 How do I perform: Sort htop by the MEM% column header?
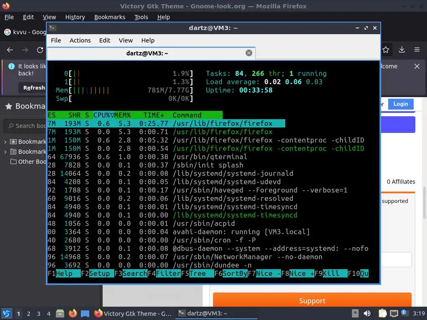tap(123, 115)
